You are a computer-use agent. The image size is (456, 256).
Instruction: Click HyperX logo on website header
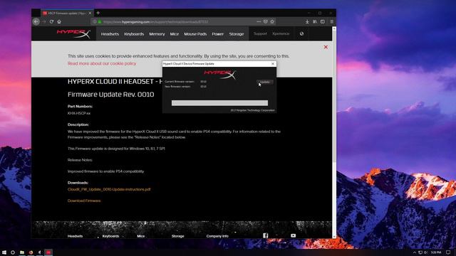73,33
